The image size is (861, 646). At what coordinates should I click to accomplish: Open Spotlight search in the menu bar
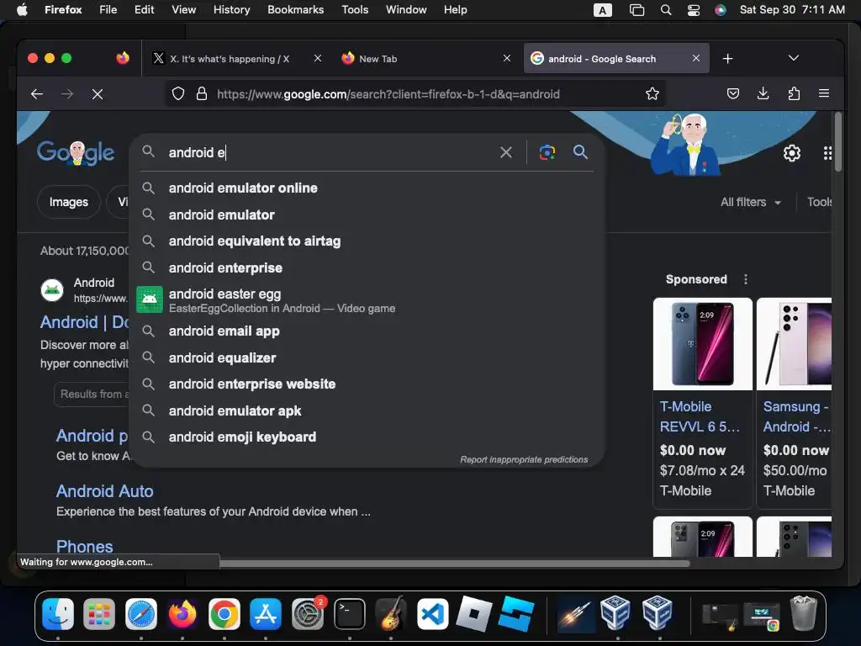coord(666,10)
